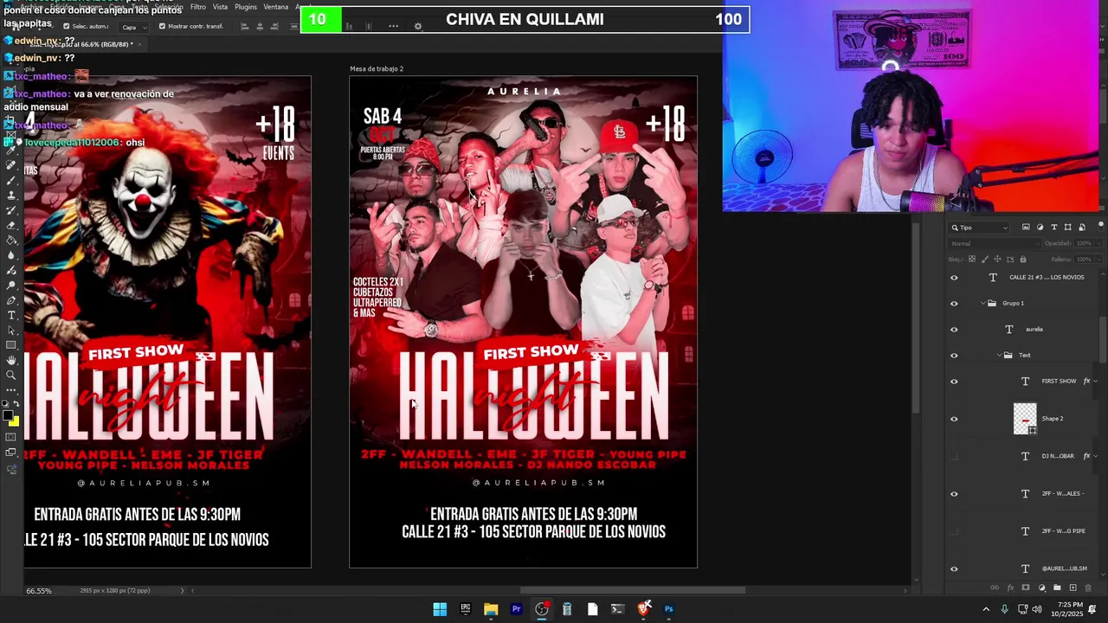Screen dimensions: 1108x623
Task: Toggle the Selec. autom. checkbox
Action: pyautogui.click(x=67, y=26)
